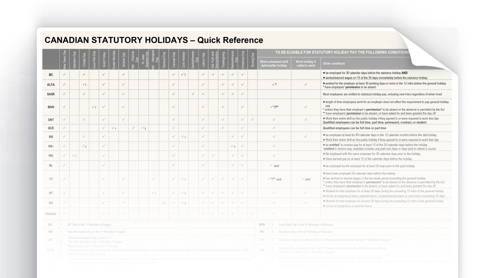The width and height of the screenshot is (495, 278).
Task: Click MAN row's '*/**' scheduled shift cell
Action: click(274, 107)
